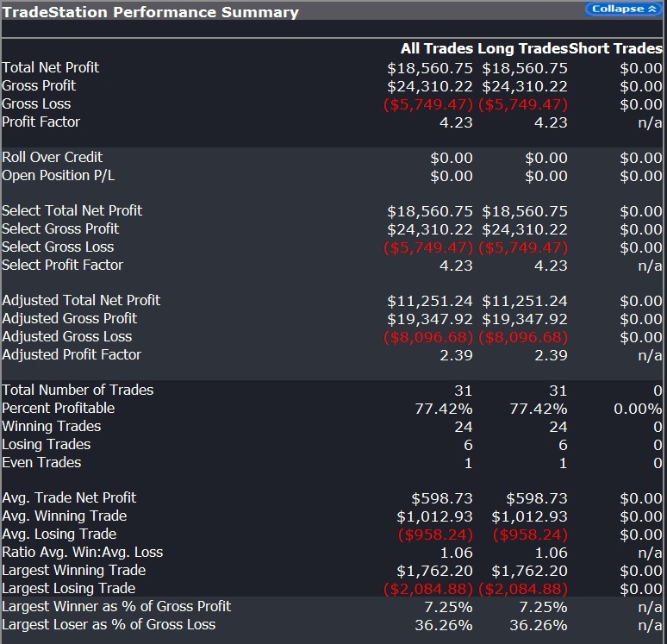
Task: Click All Trades Percent Profitable 77.42%
Action: point(444,409)
